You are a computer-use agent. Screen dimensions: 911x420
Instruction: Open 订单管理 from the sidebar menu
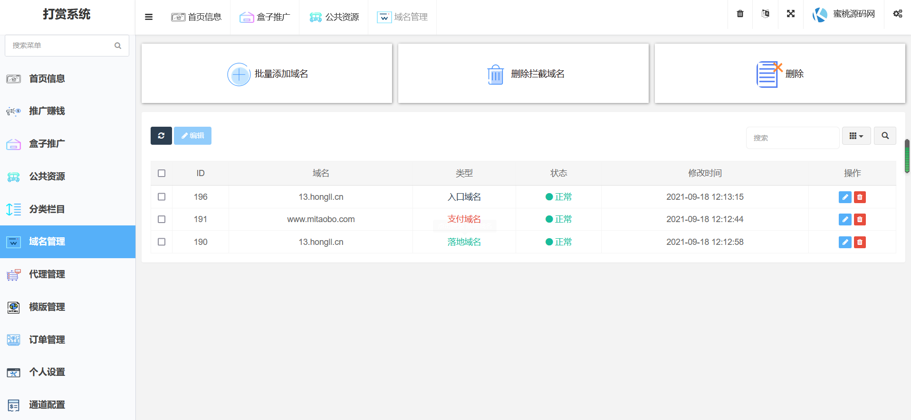[x=47, y=340]
